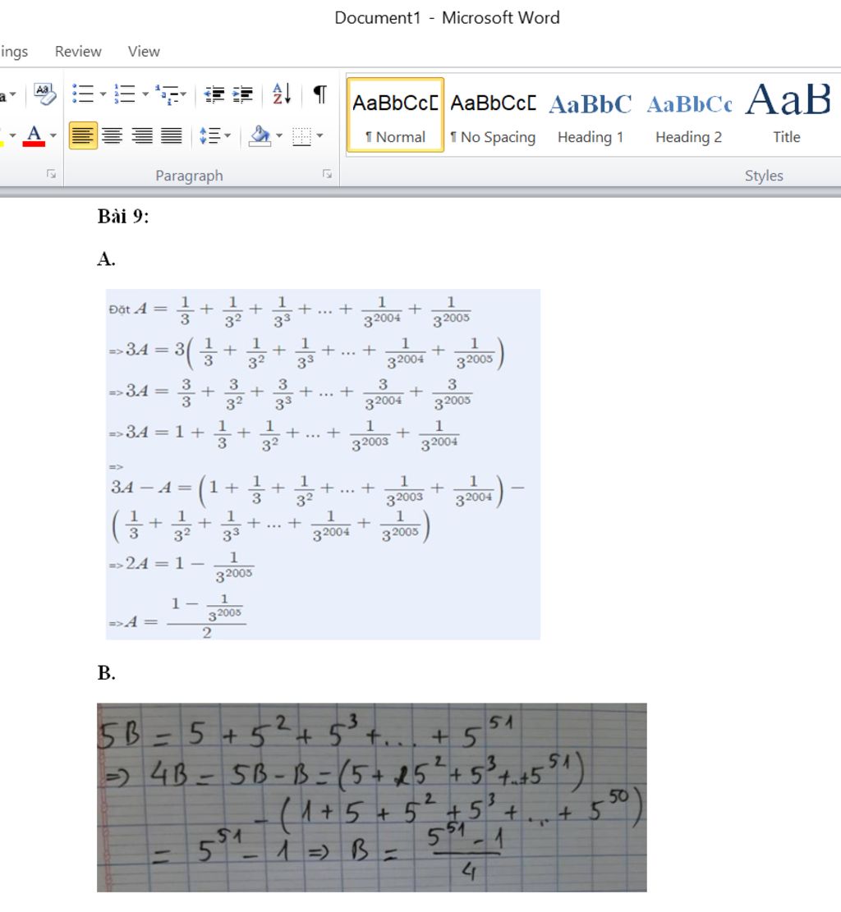
Task: Open the Font dialog launcher
Action: coord(51,174)
